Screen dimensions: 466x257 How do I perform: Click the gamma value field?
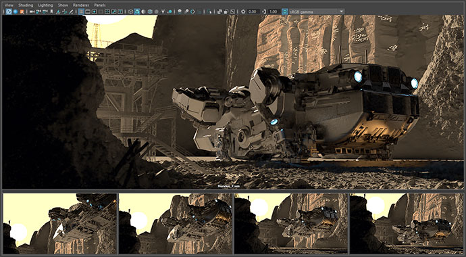tap(274, 11)
